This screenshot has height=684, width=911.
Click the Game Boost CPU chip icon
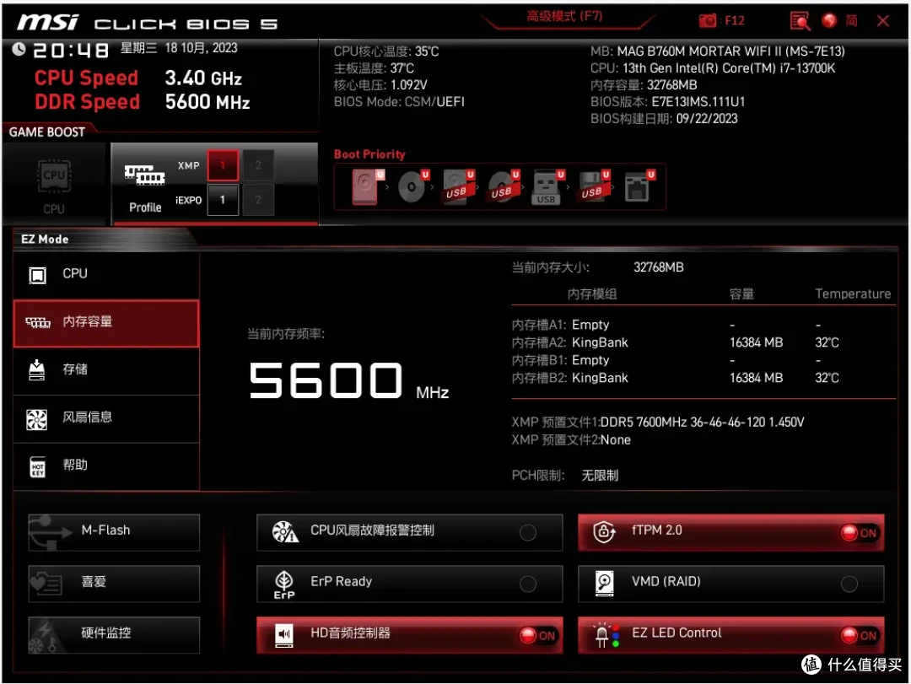[x=54, y=175]
